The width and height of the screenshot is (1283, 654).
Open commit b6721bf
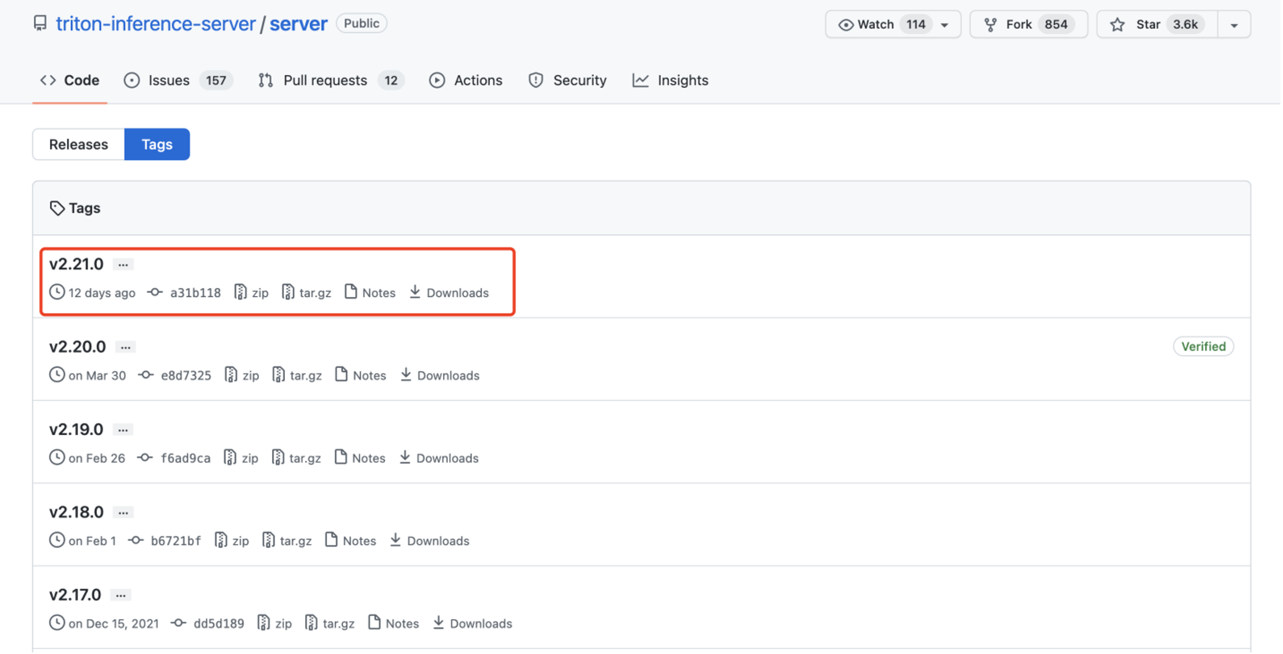(x=175, y=541)
